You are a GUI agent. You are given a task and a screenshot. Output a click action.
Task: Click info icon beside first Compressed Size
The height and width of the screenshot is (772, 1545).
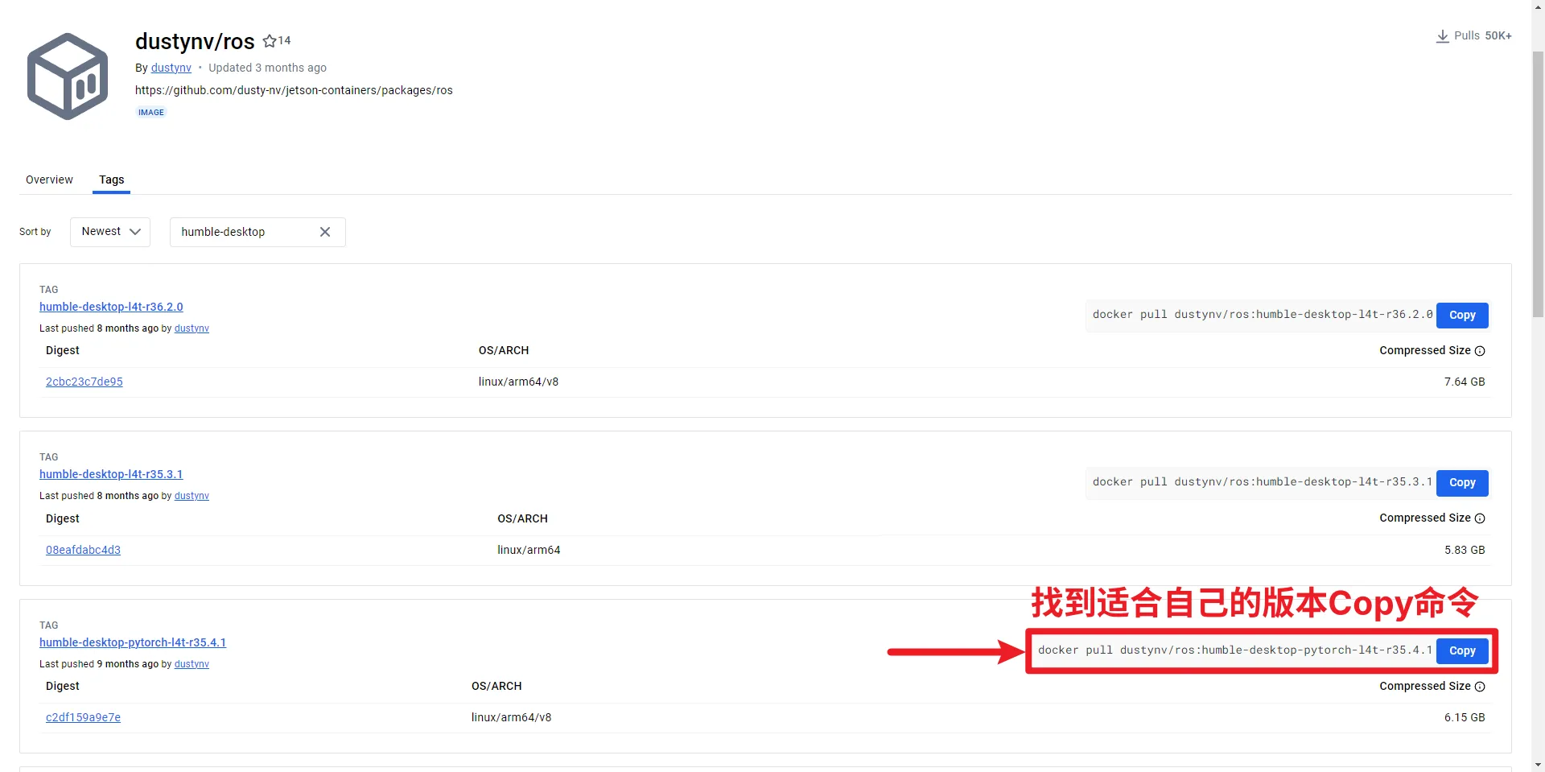tap(1480, 351)
